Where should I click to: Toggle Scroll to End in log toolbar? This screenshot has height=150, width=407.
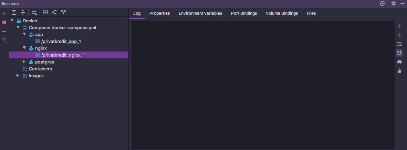tap(399, 53)
